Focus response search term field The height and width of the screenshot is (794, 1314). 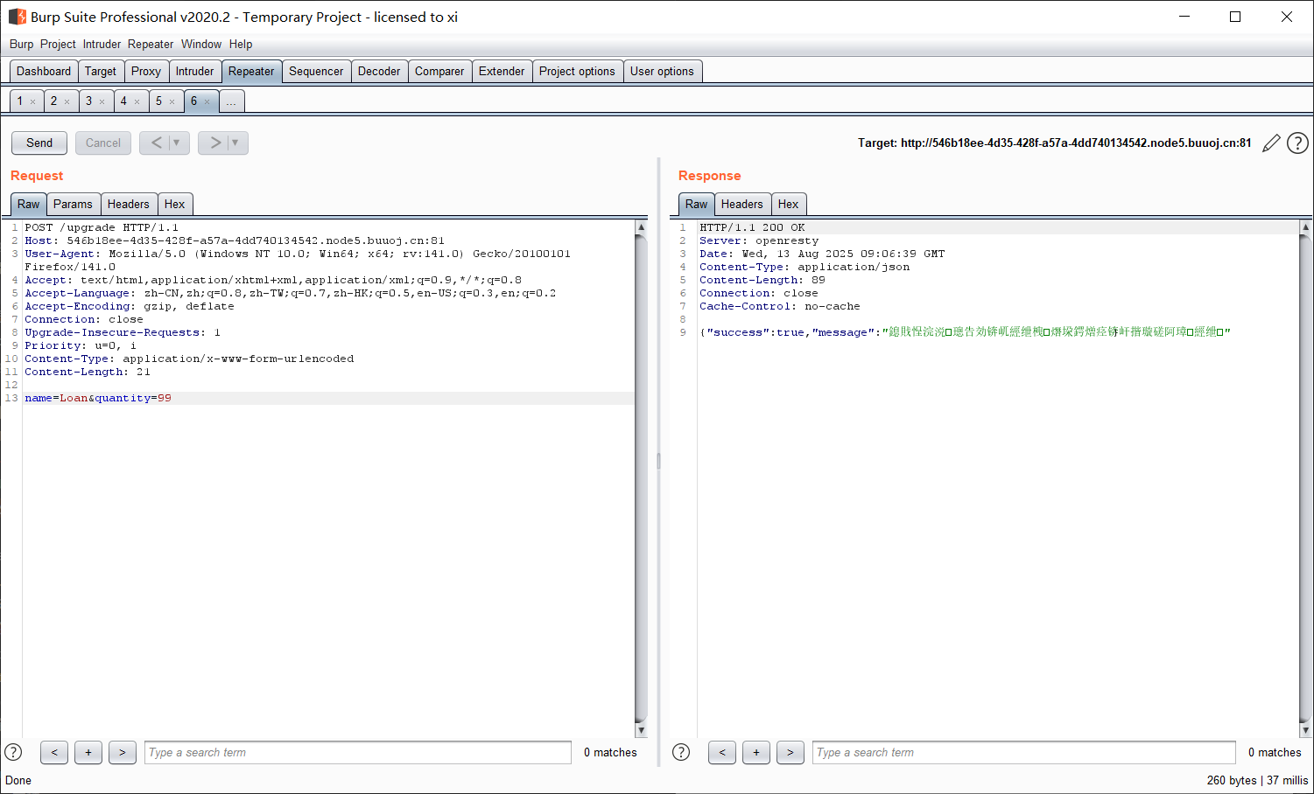1024,752
